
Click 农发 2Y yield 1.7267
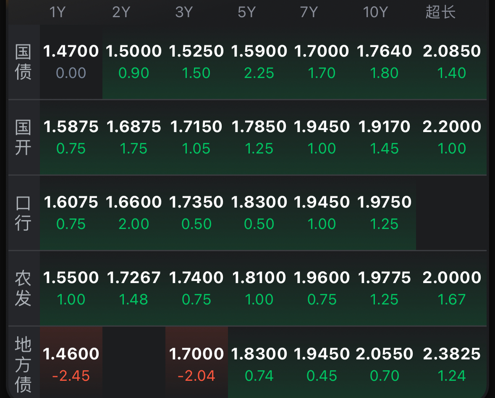click(134, 288)
